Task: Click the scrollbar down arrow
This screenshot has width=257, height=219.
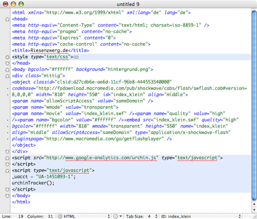Action: pos(254,210)
